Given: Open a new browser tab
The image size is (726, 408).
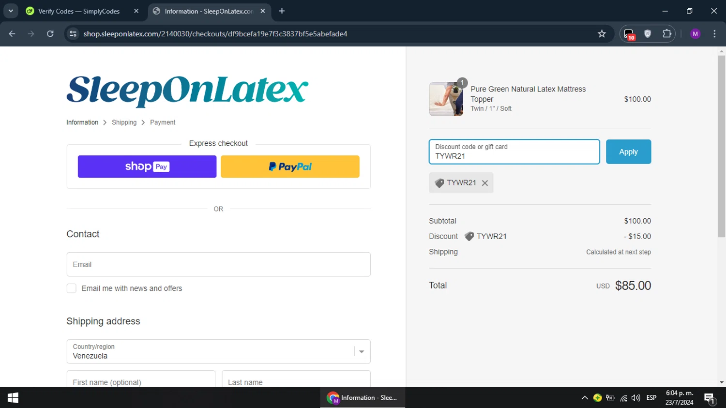Looking at the screenshot, I should coord(282,11).
